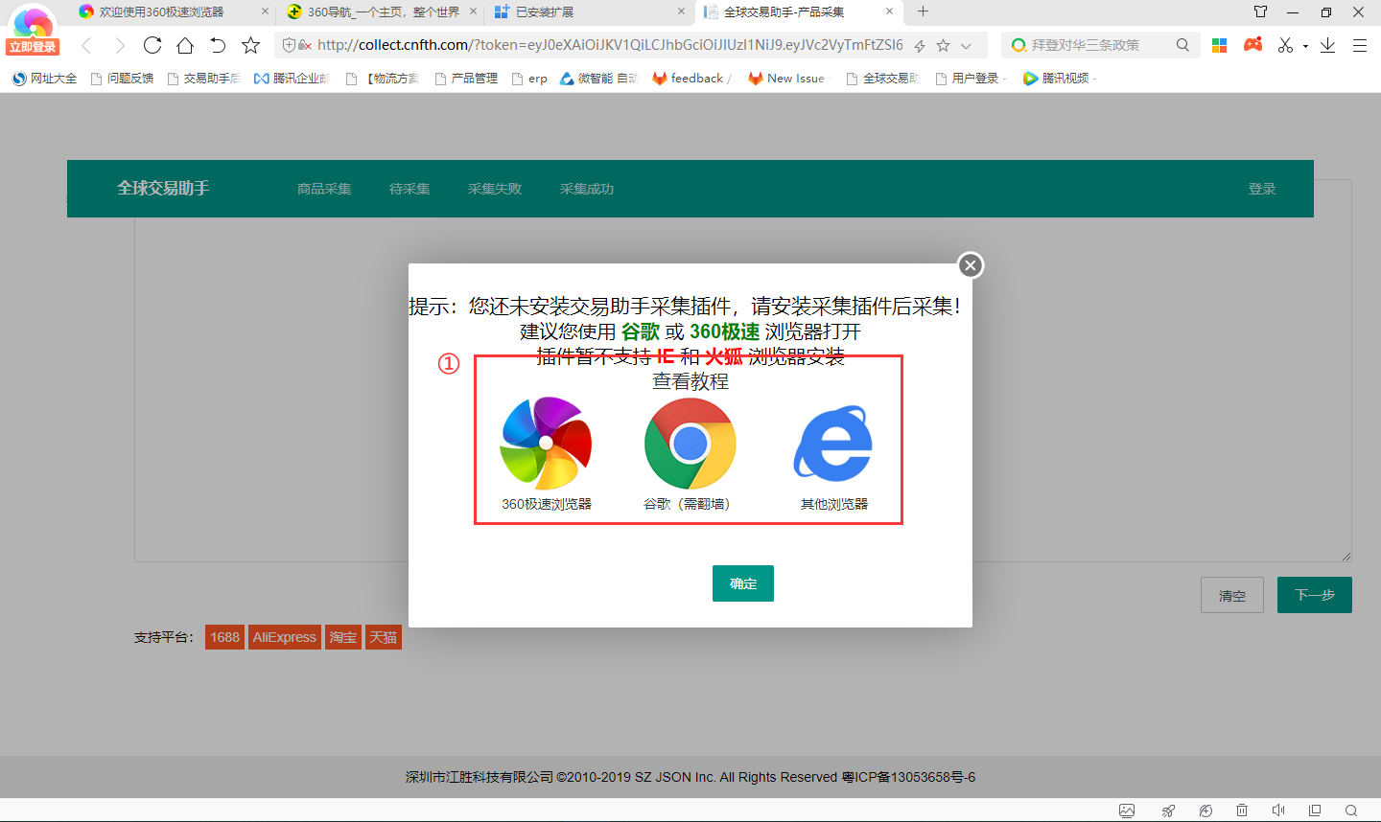
Task: Open 微智能 bookmark
Action: (x=599, y=79)
